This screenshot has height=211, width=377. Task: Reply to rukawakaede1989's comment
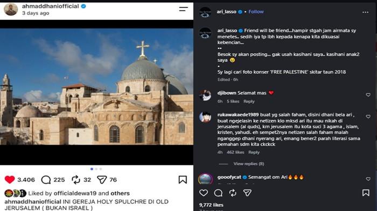pyautogui.click(x=254, y=152)
